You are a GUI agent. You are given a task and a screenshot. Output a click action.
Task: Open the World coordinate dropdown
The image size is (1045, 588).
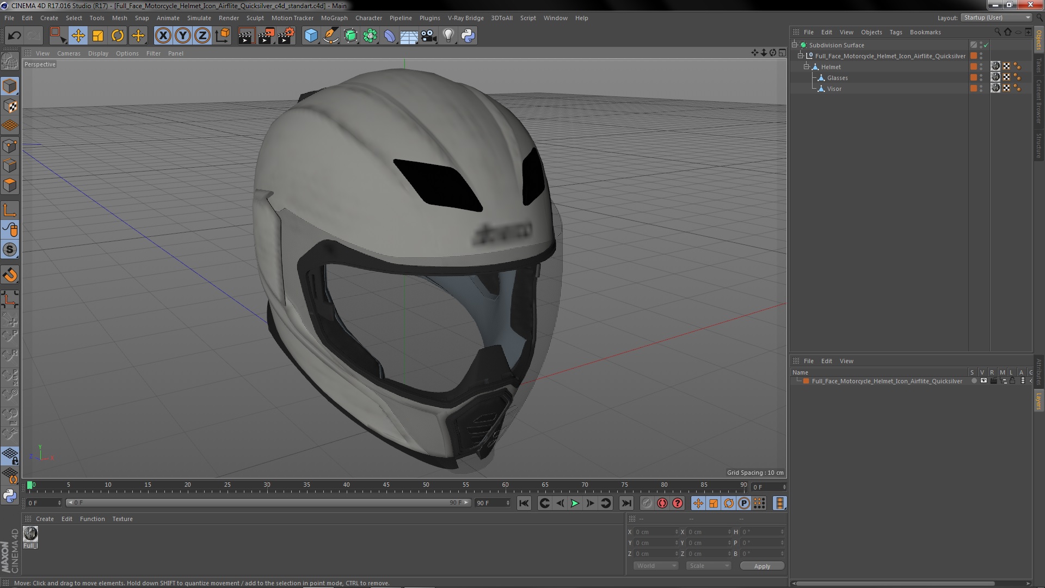click(x=656, y=566)
